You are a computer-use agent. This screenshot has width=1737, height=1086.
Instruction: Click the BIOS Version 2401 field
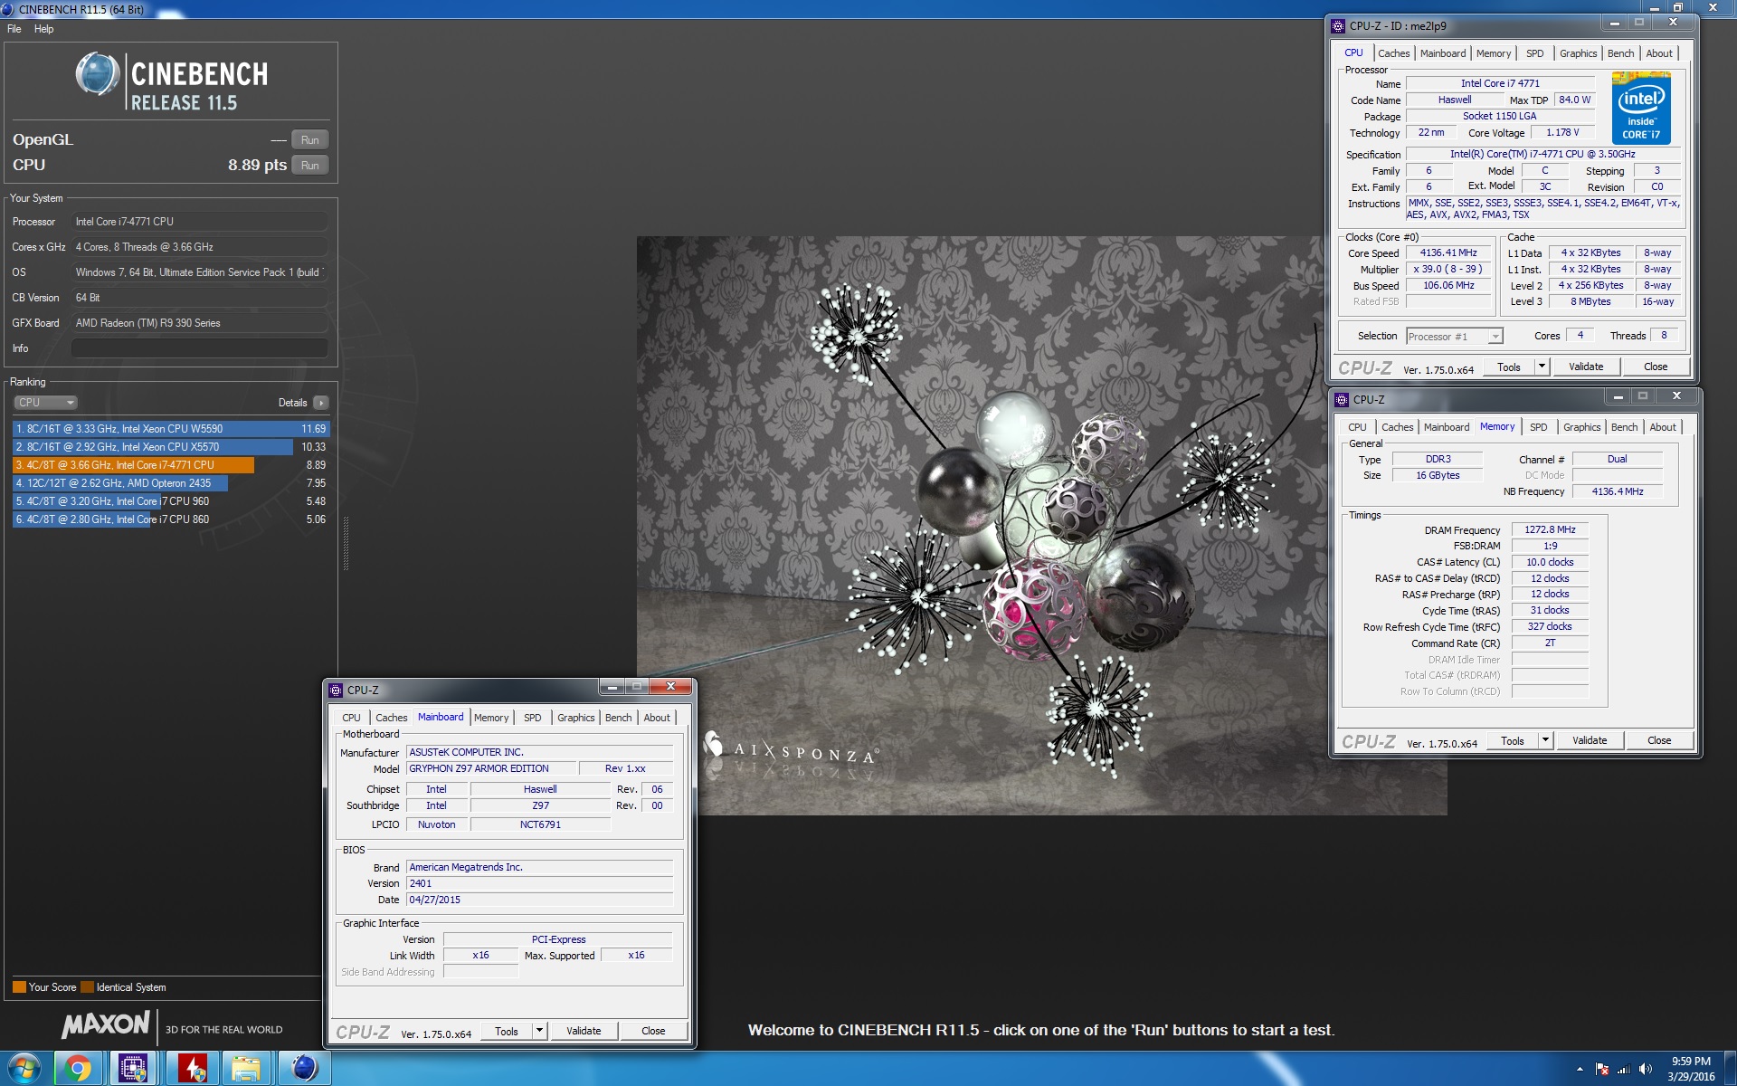click(539, 883)
